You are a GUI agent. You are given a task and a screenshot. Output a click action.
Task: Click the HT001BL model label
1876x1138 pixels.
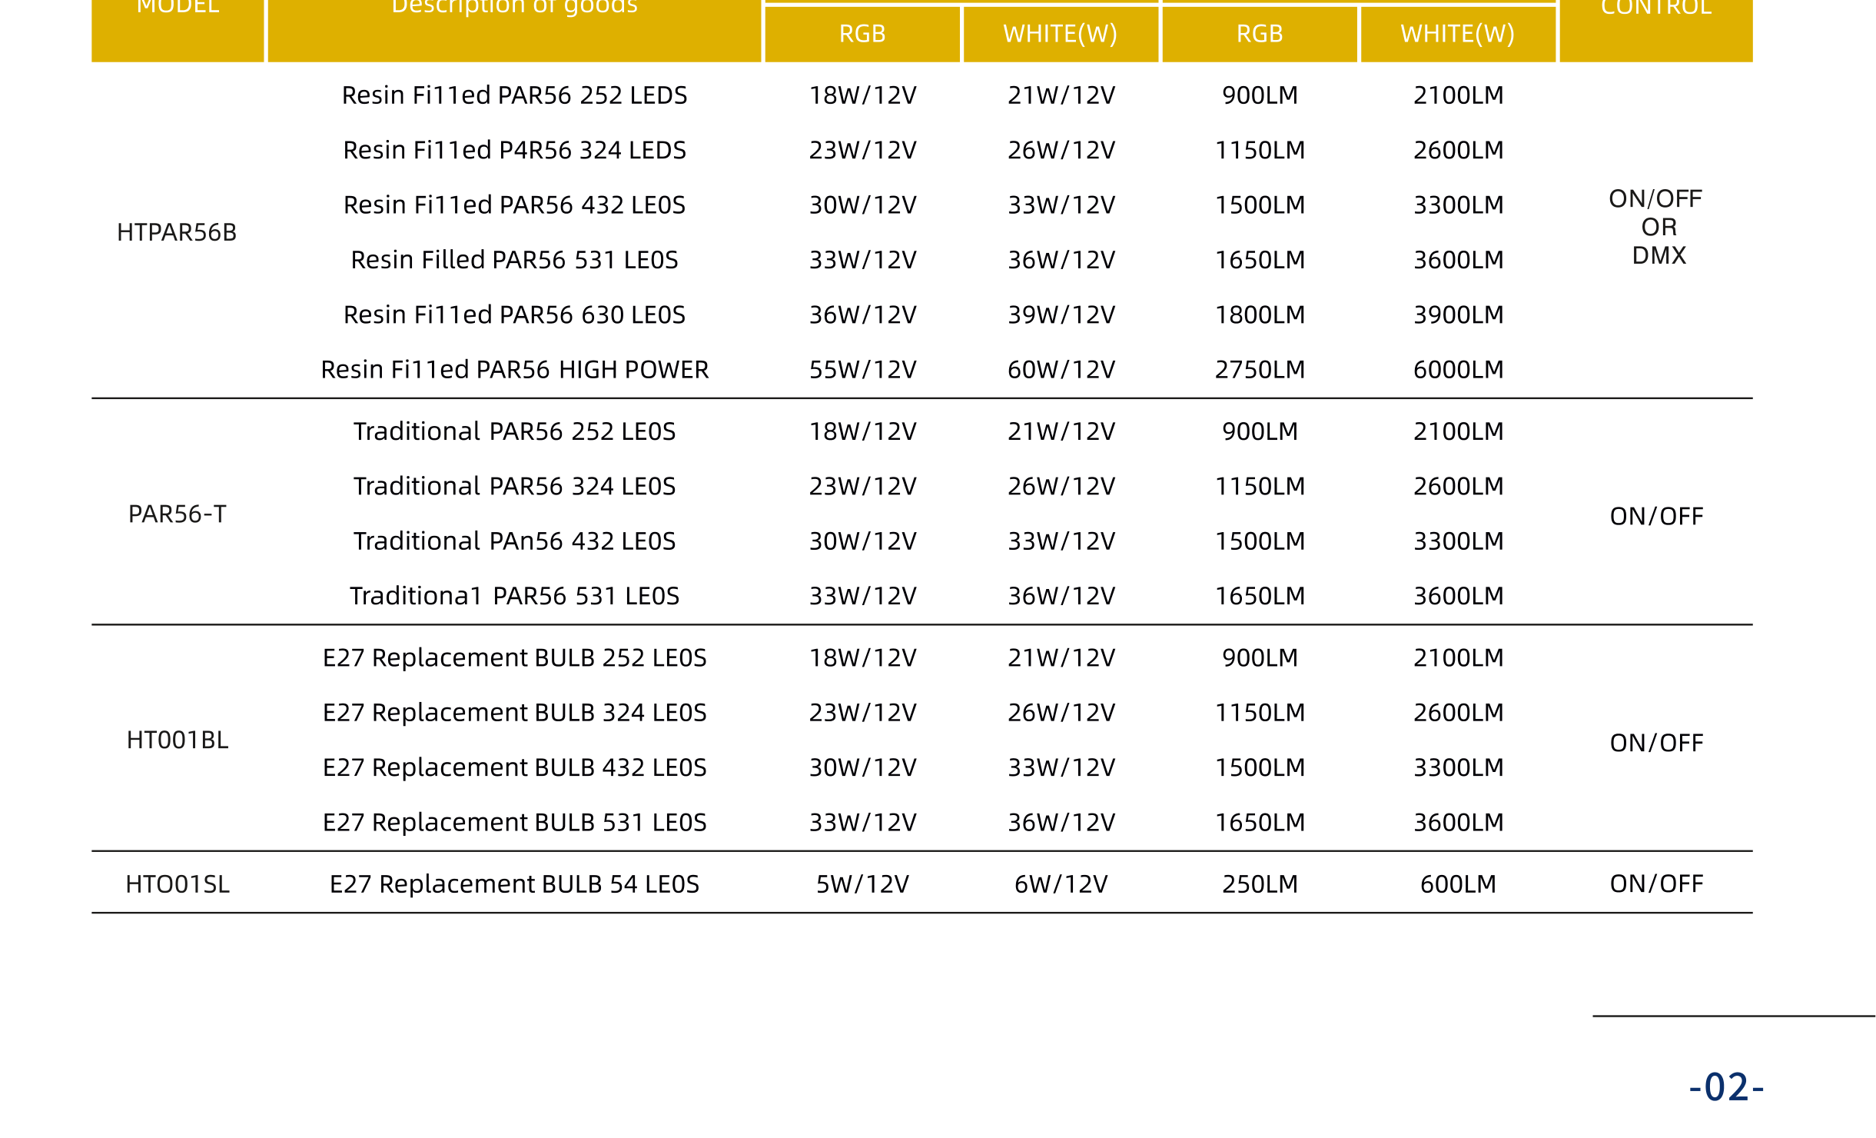pos(178,740)
